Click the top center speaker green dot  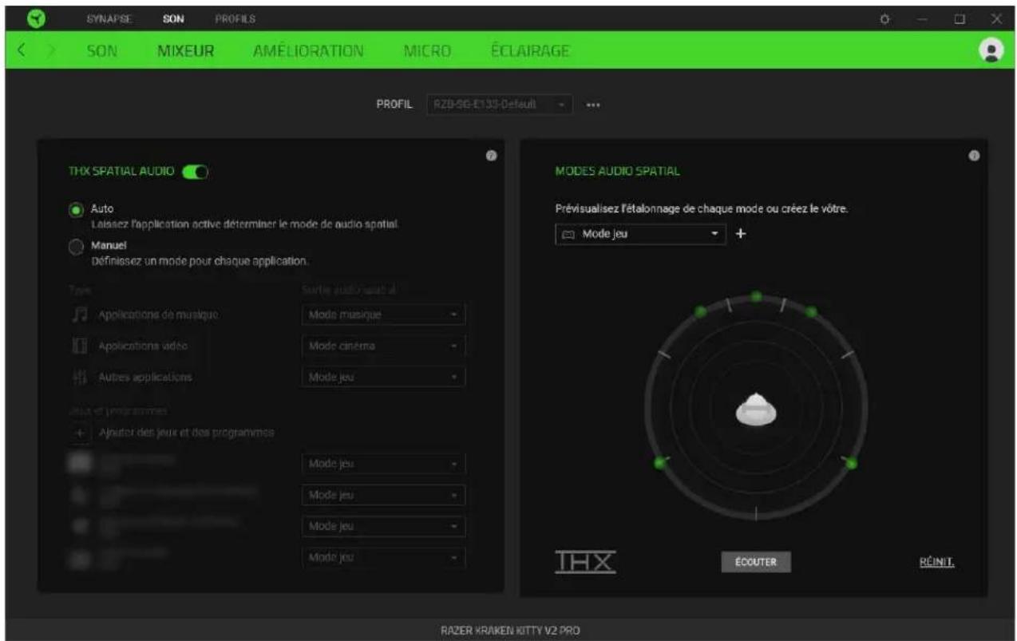(x=756, y=297)
